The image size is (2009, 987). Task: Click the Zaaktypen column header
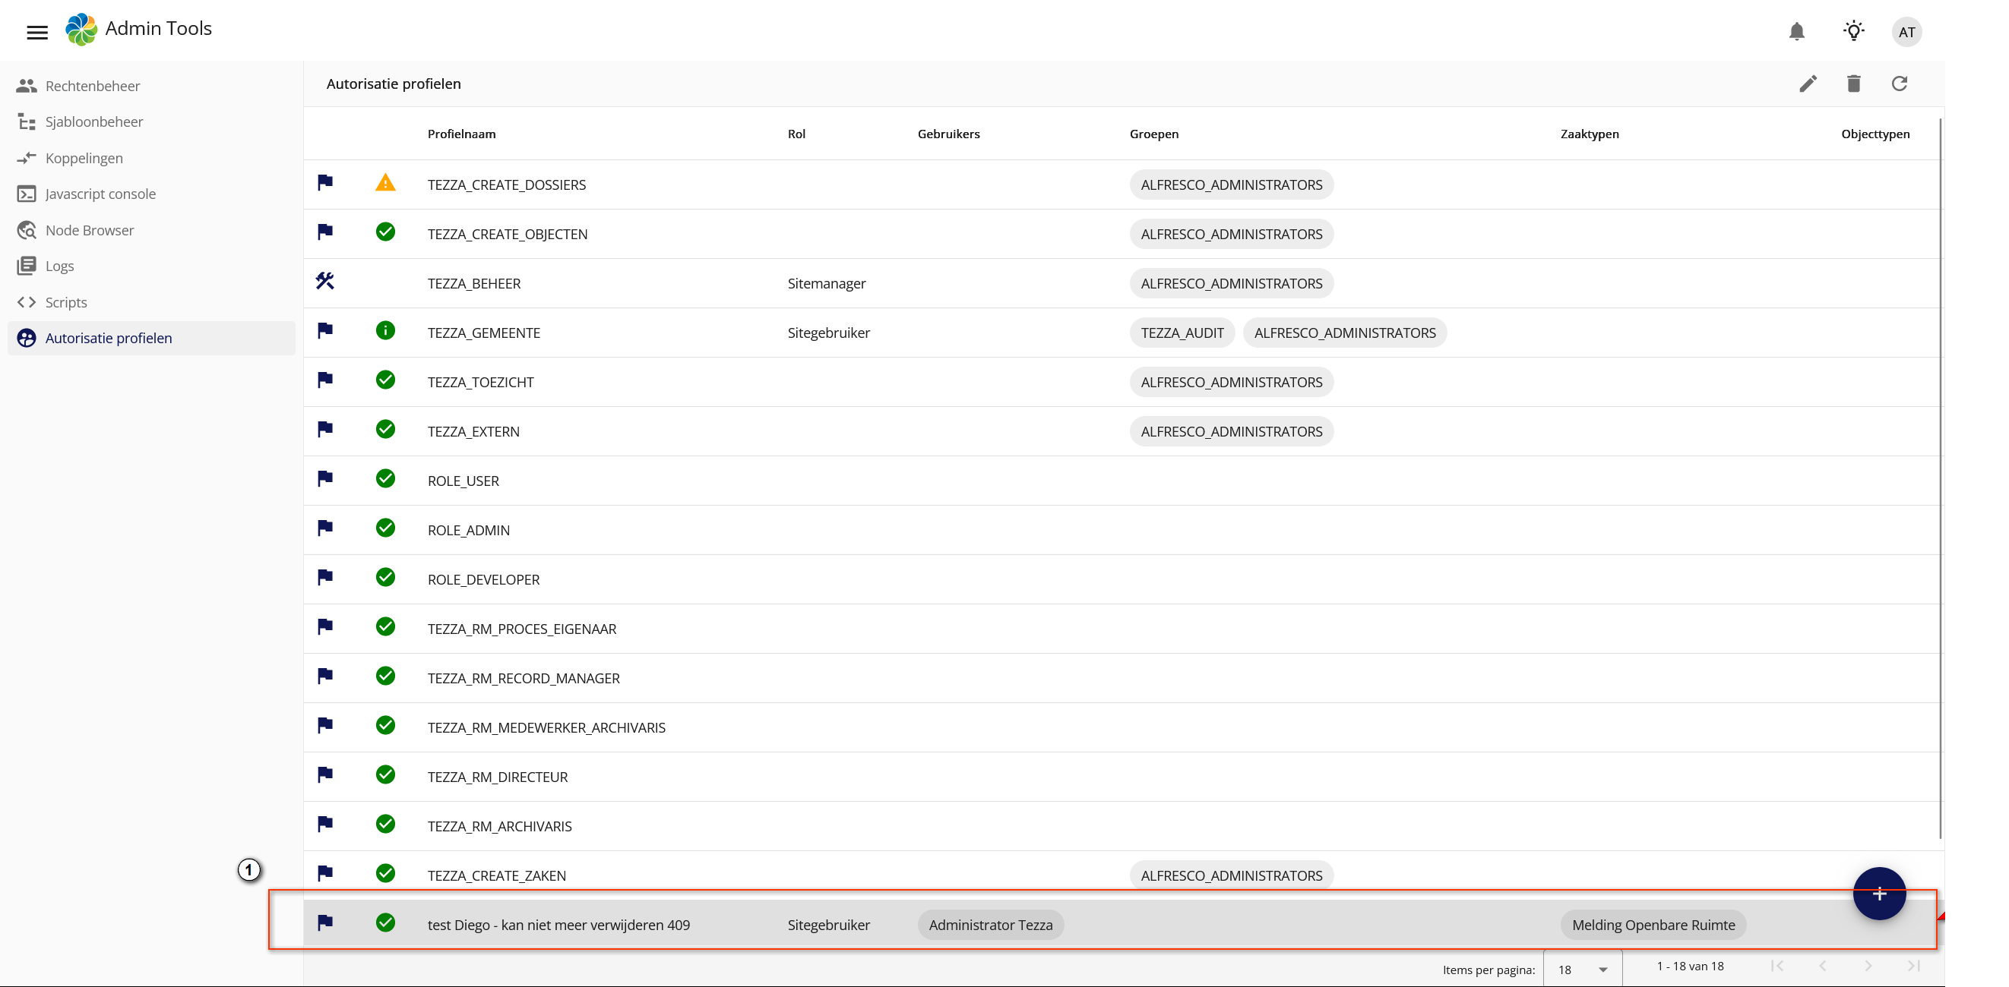tap(1590, 134)
